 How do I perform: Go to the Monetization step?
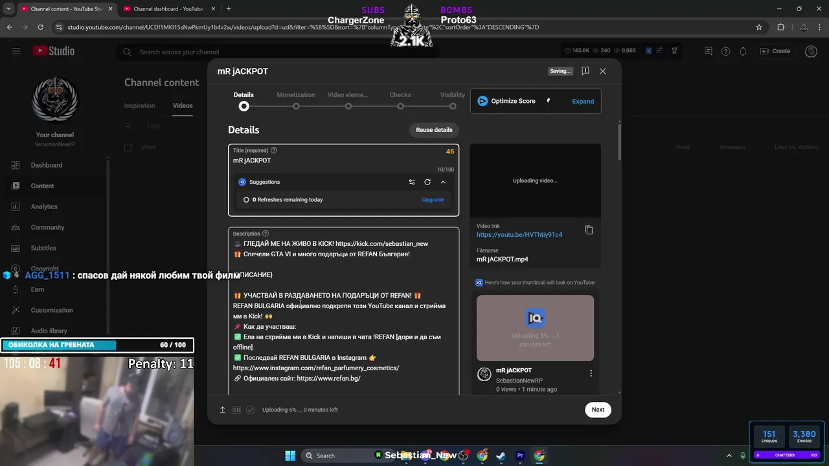coord(296,101)
